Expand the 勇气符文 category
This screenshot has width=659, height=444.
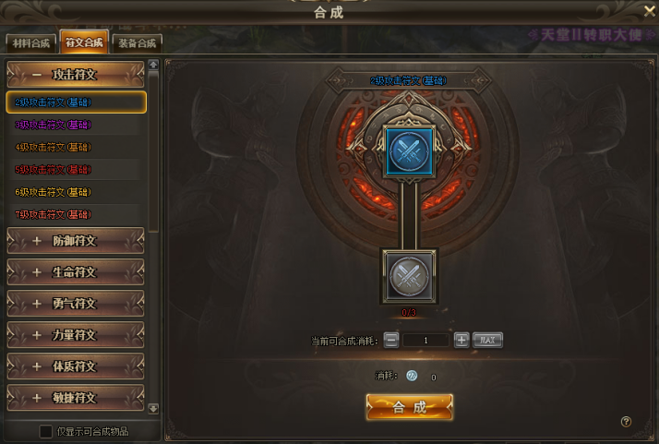[76, 303]
